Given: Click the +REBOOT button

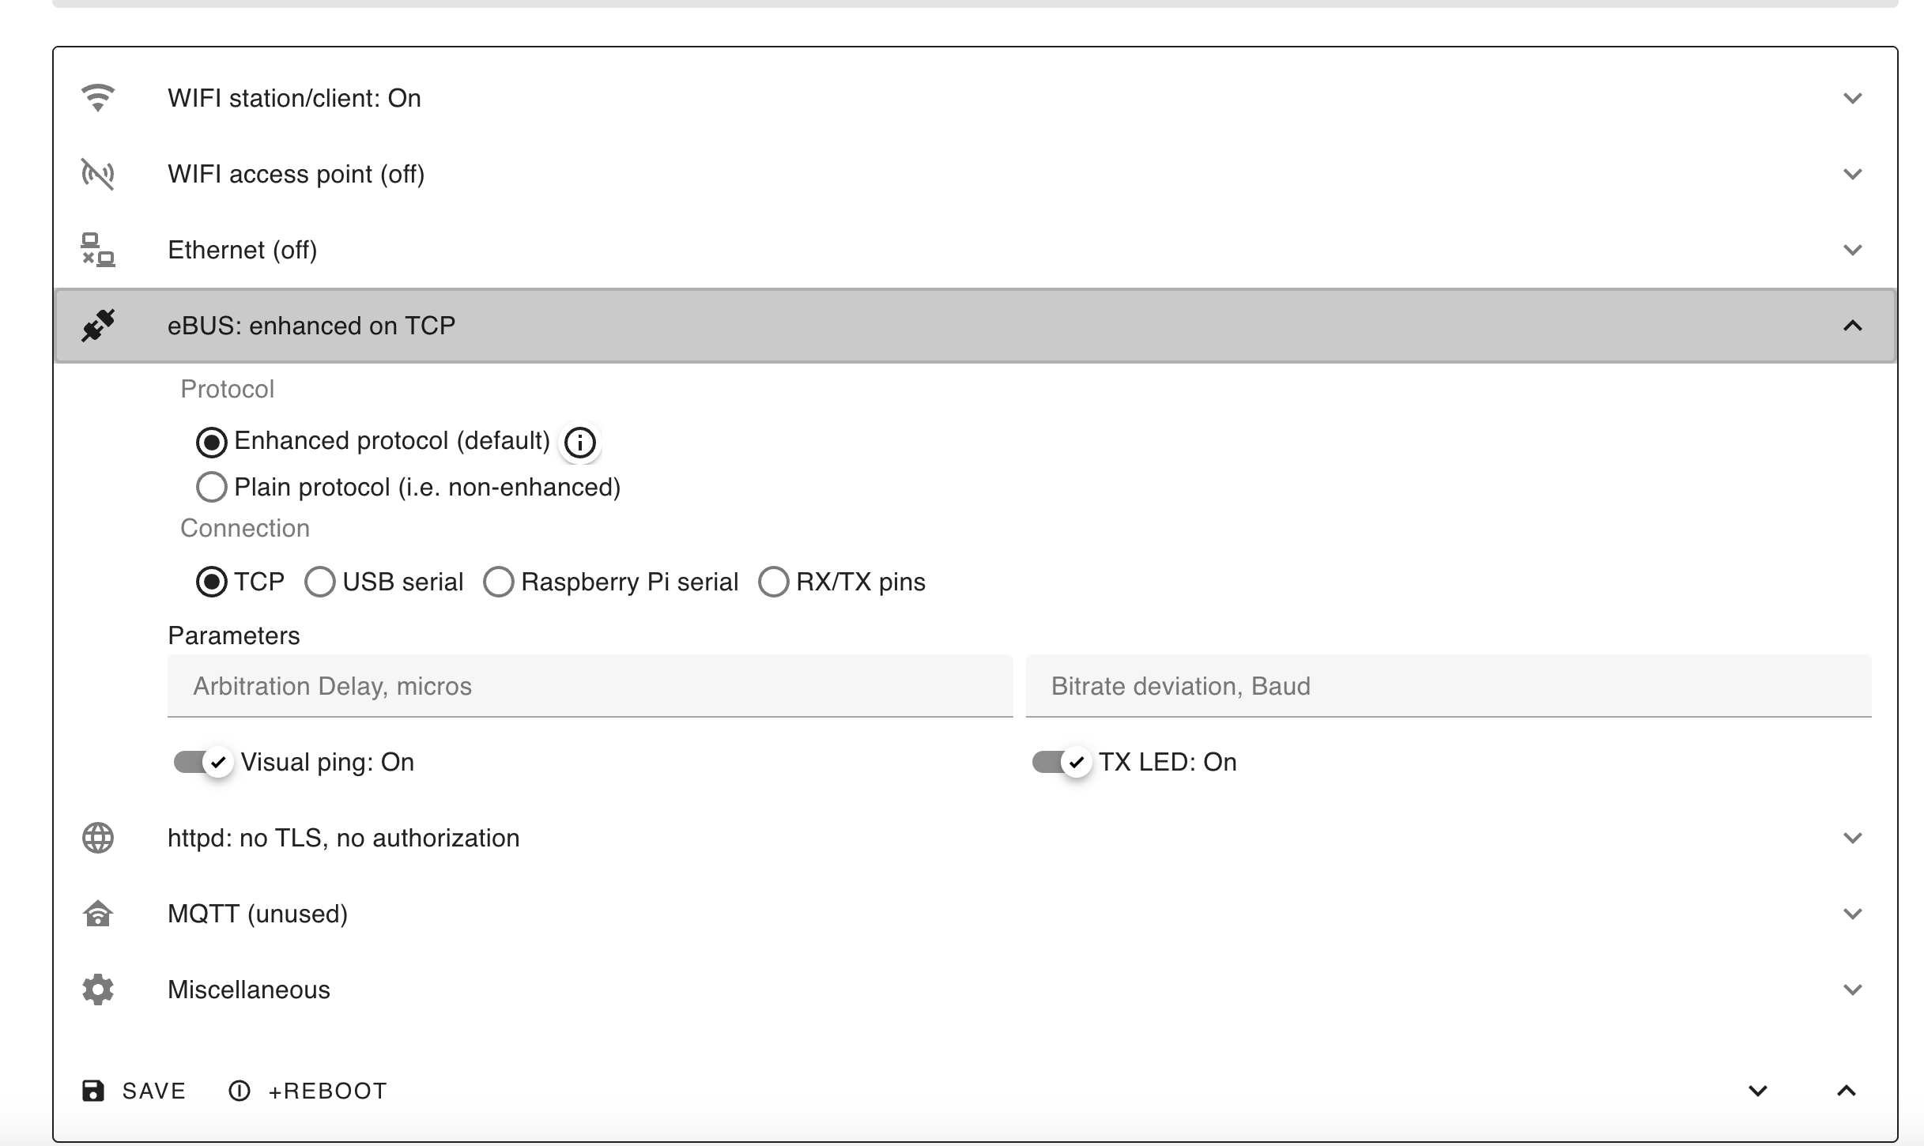Looking at the screenshot, I should click(x=308, y=1091).
